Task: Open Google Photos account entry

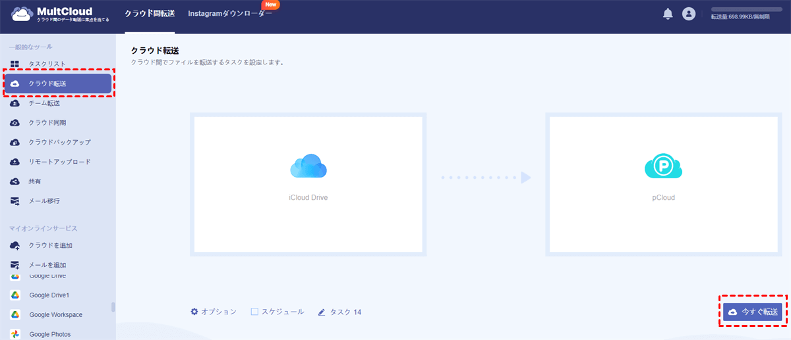Action: click(49, 334)
